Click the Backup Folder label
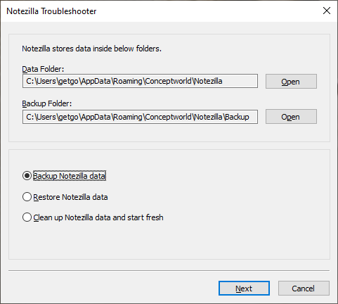 tap(47, 103)
